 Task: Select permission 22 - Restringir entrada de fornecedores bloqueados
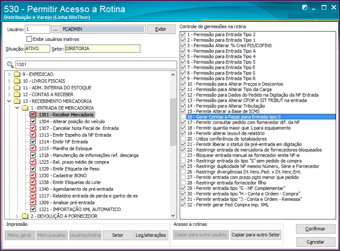(255, 150)
